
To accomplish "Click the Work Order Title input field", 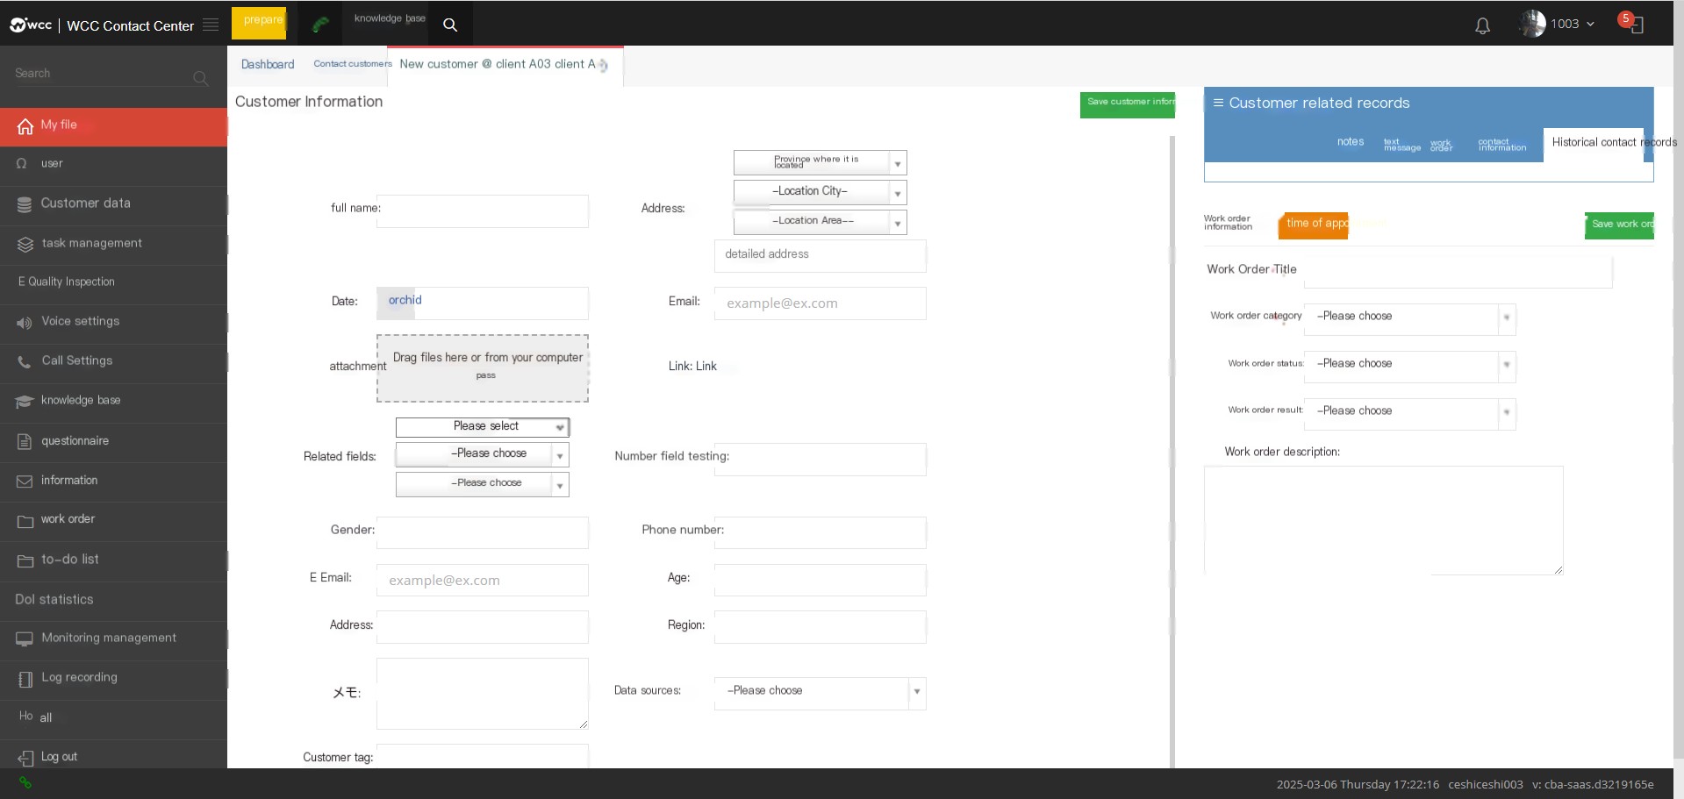I will [1458, 272].
